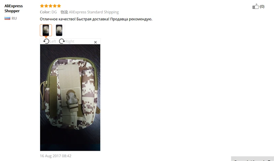The image size is (274, 161).
Task: Click the Russian flag icon
Action: 7,18
